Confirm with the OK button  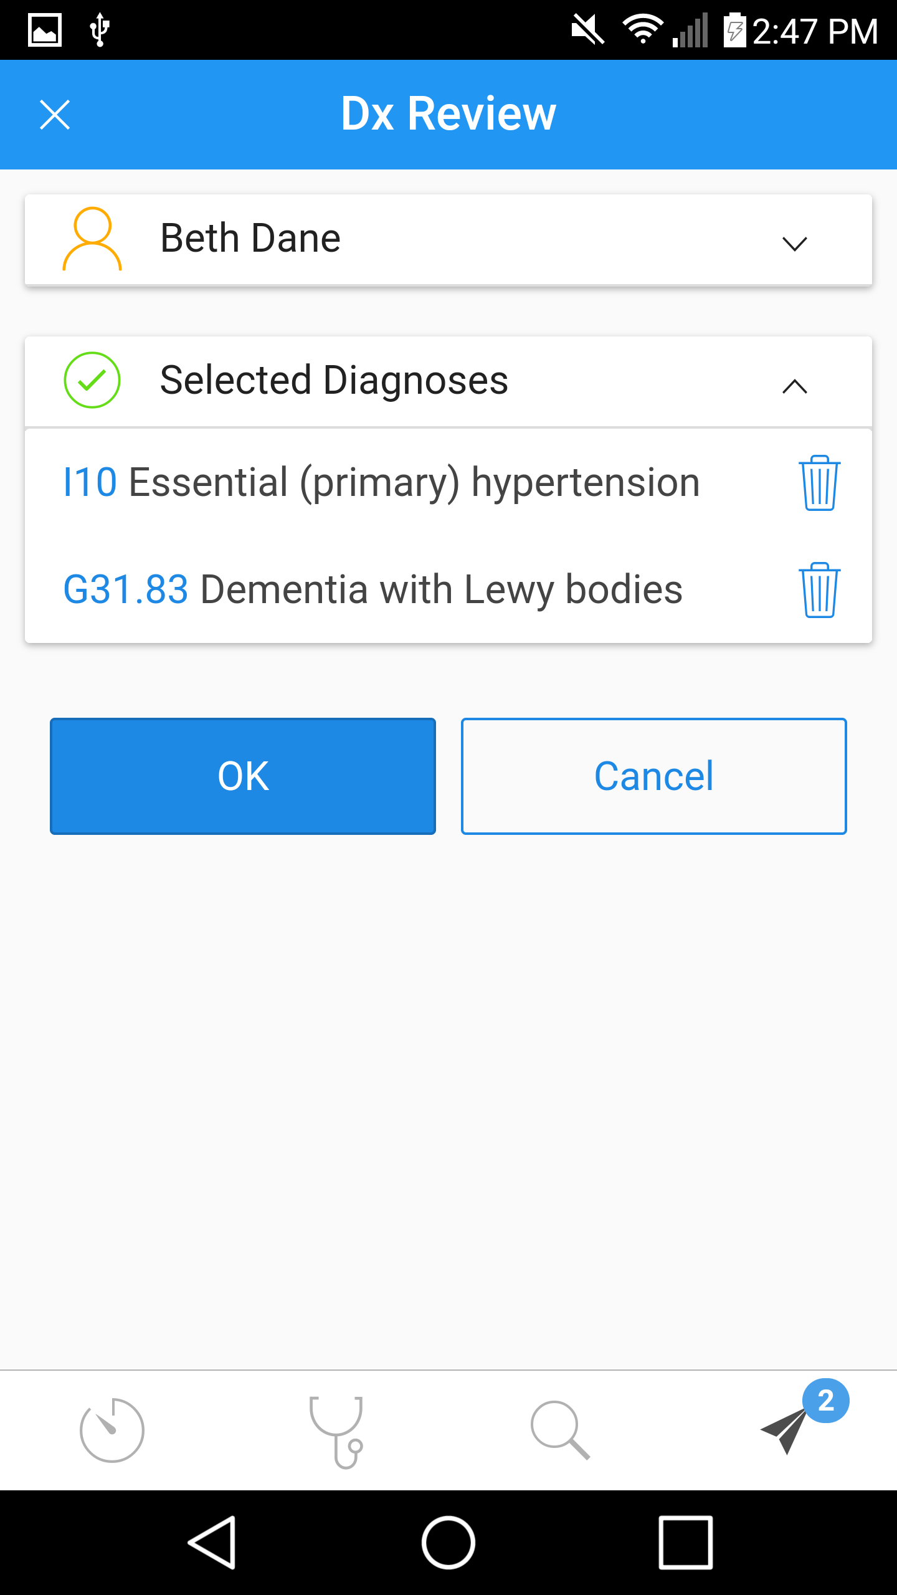(x=243, y=776)
